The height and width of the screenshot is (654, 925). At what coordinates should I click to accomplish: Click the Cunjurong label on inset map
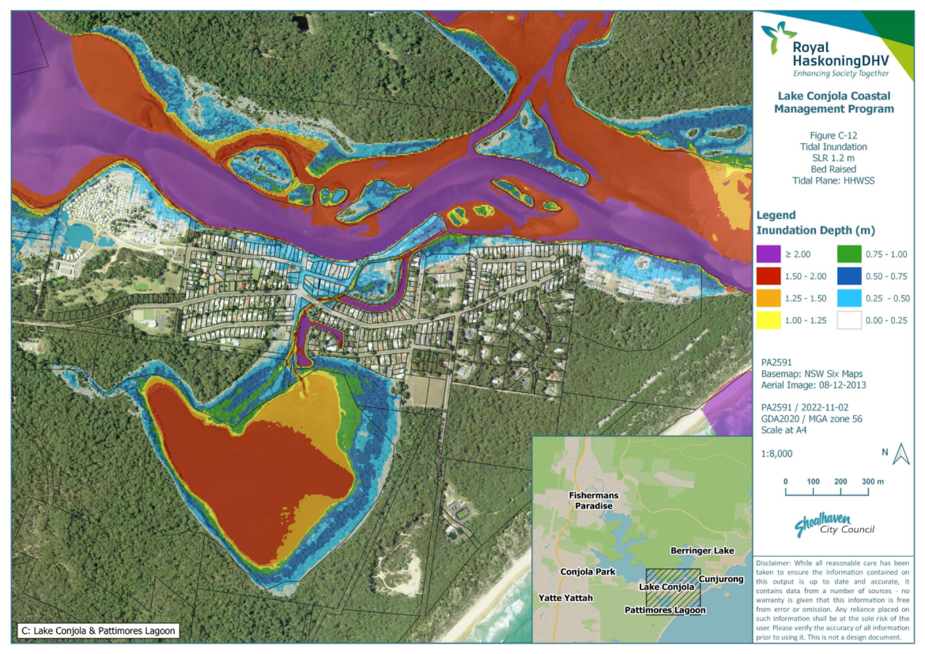[x=721, y=579]
